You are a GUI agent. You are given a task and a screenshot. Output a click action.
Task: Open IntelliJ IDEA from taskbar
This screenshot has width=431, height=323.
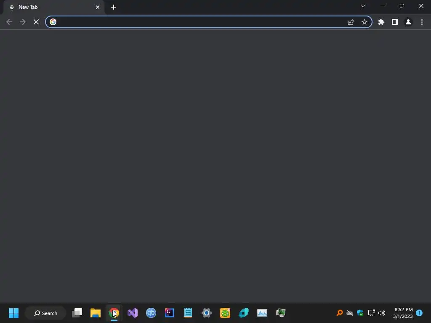tap(169, 313)
